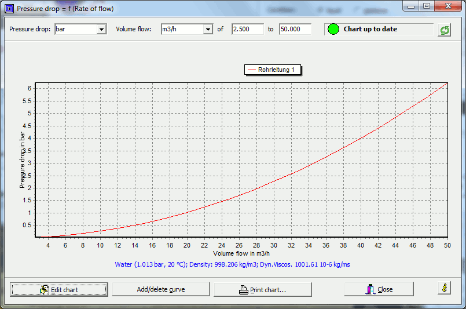Click the y-axis tick label 4.5
Viewport: 466px width, 309px height.
point(27,126)
